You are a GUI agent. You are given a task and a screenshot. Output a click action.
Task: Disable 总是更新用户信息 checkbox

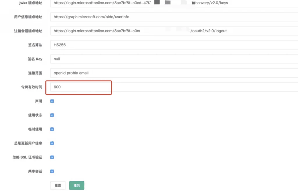click(52, 143)
